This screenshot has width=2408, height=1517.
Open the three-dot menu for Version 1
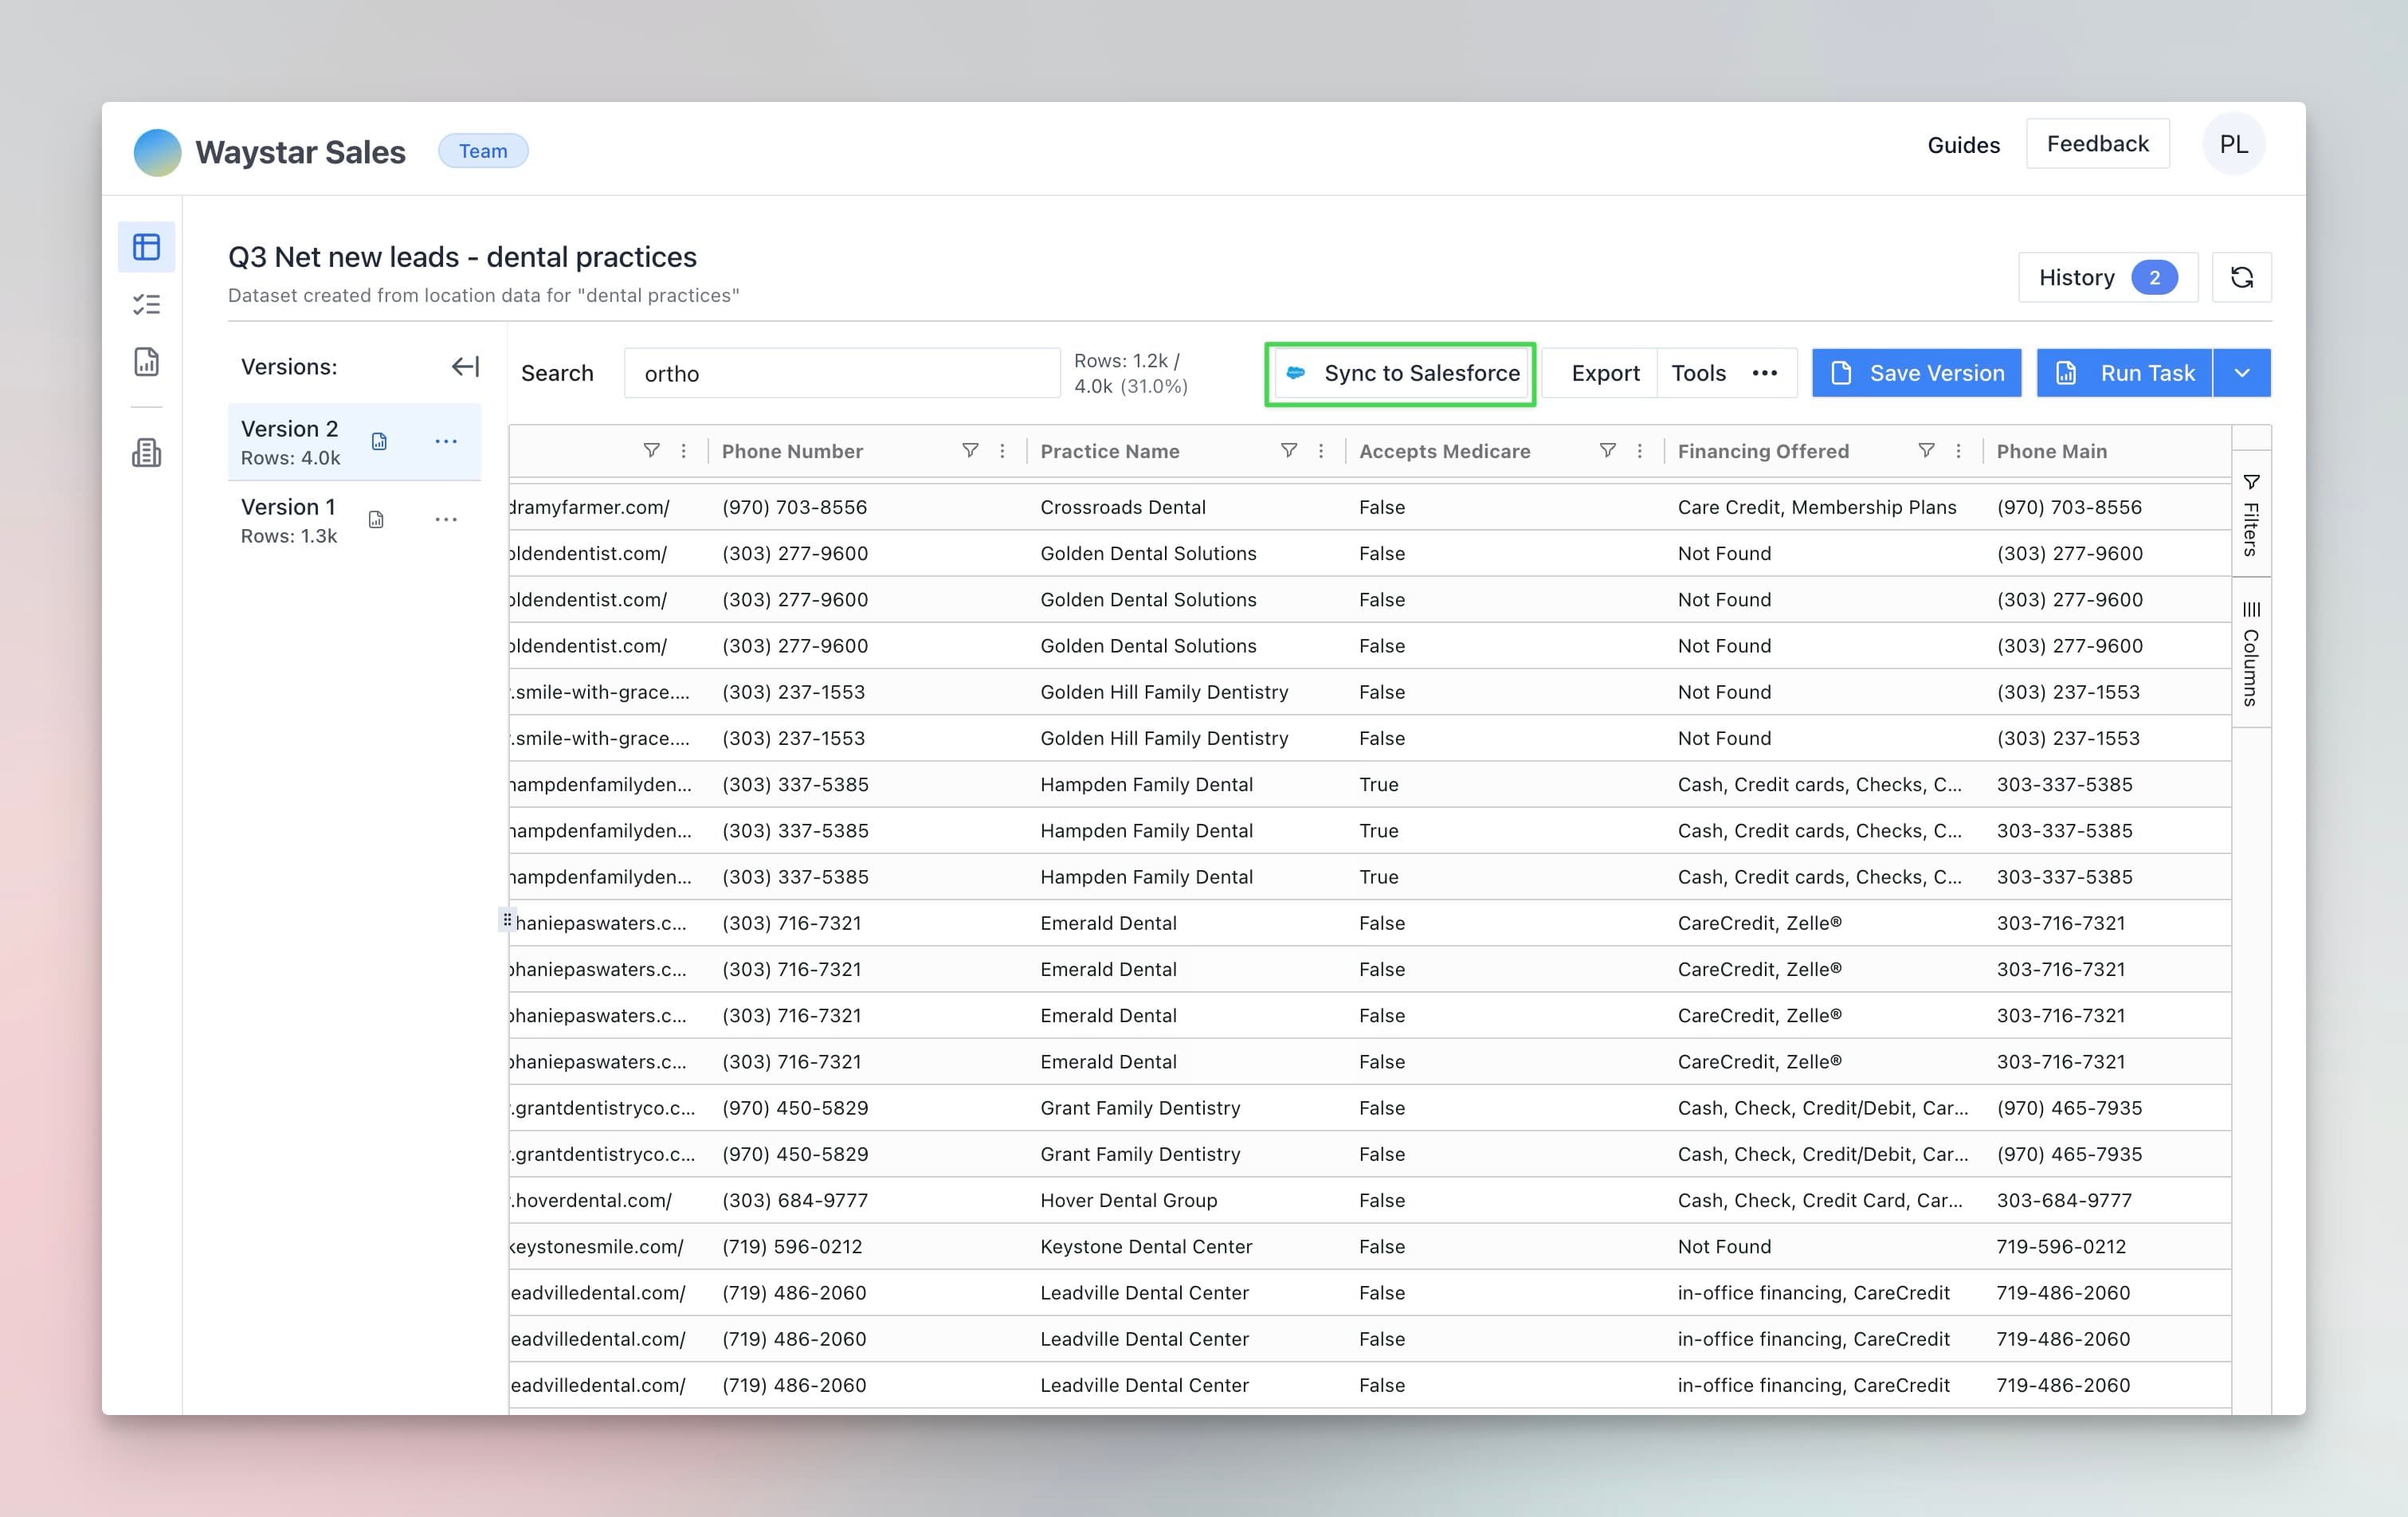tap(447, 519)
